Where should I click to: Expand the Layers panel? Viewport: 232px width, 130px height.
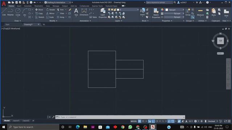pos(119,21)
